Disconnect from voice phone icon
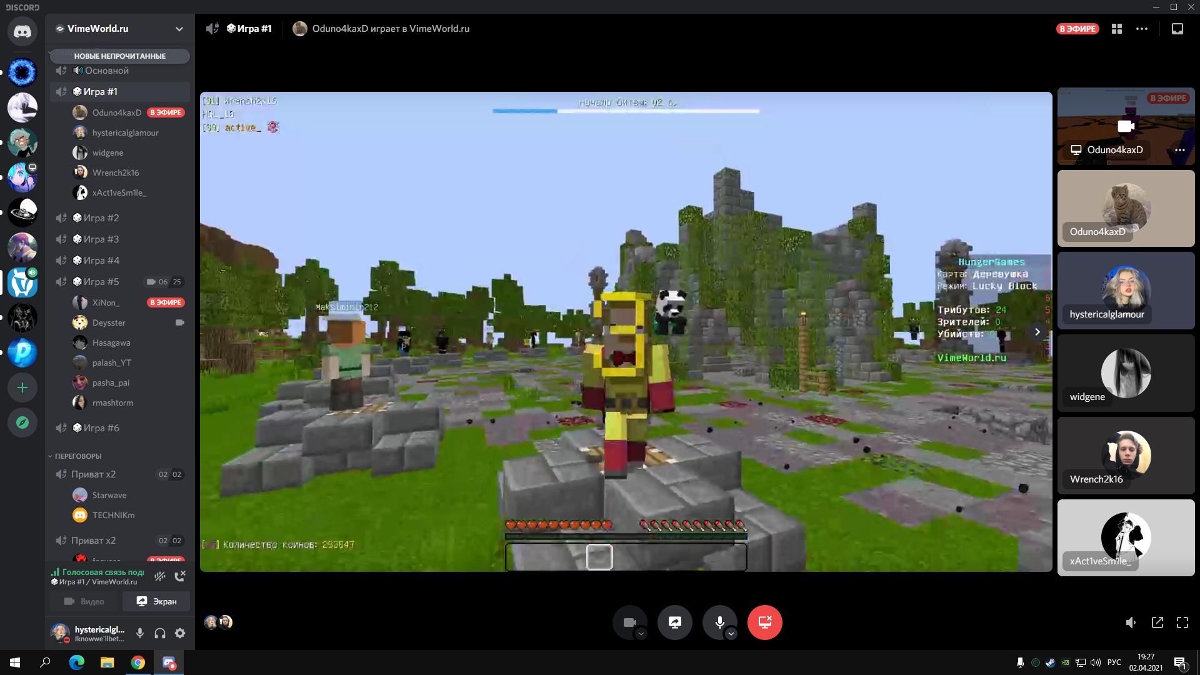 coord(180,576)
